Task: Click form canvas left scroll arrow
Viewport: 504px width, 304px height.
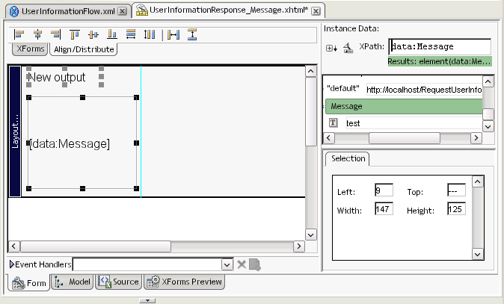Action: tap(13, 246)
